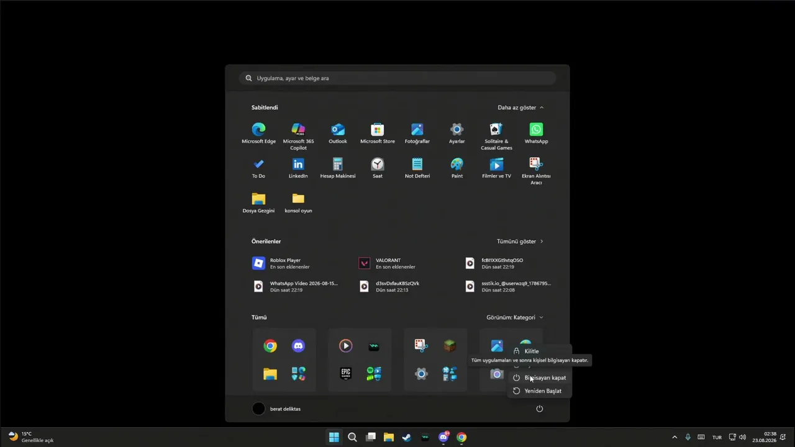The width and height of the screenshot is (795, 447).
Task: Choose Bilgisayarı kapat to shut down
Action: 538,377
